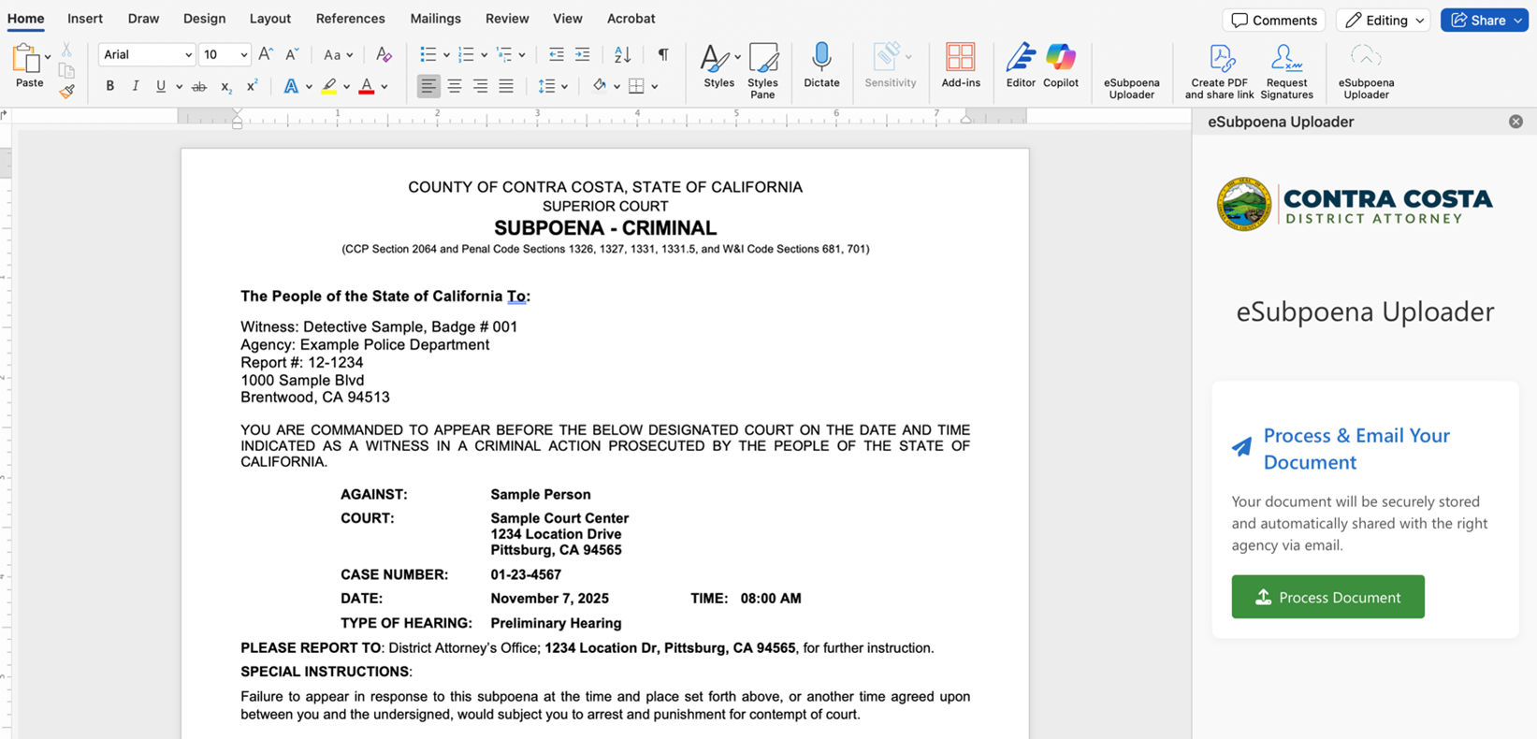Viewport: 1537px width, 739px height.
Task: Open the Mailings tab
Action: (436, 19)
